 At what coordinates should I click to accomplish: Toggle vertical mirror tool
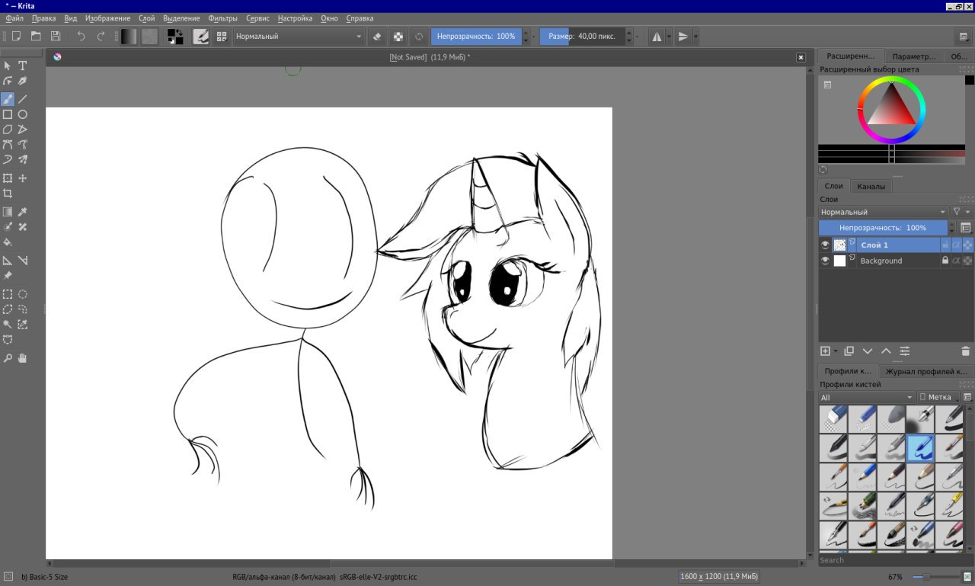(x=683, y=36)
